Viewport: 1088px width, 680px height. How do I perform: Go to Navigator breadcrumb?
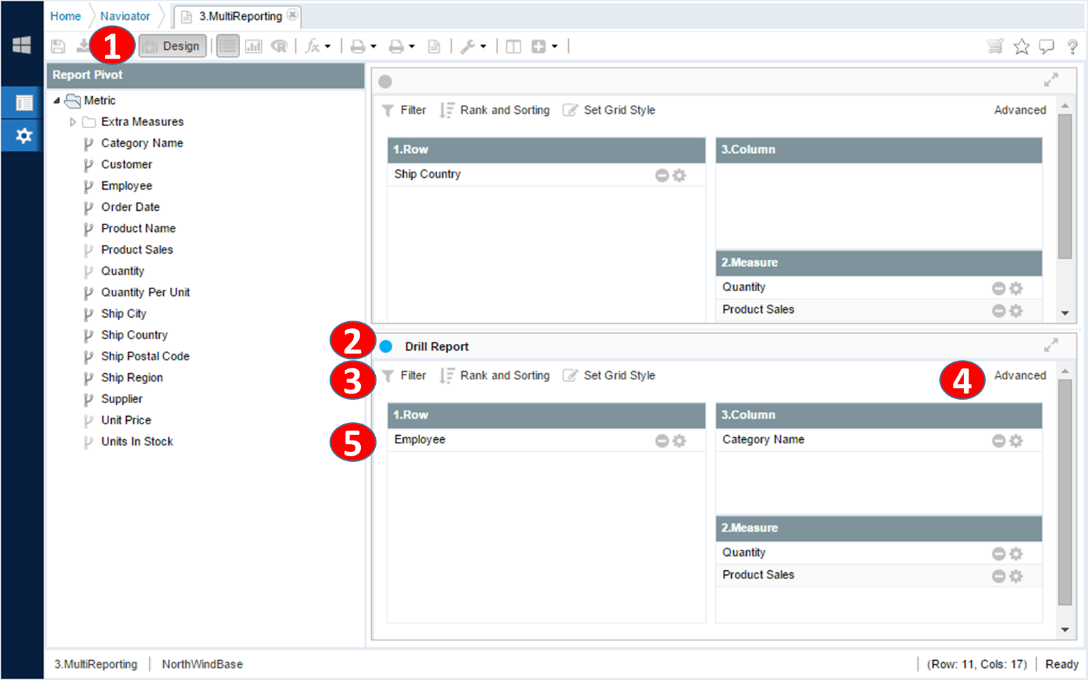pyautogui.click(x=125, y=16)
